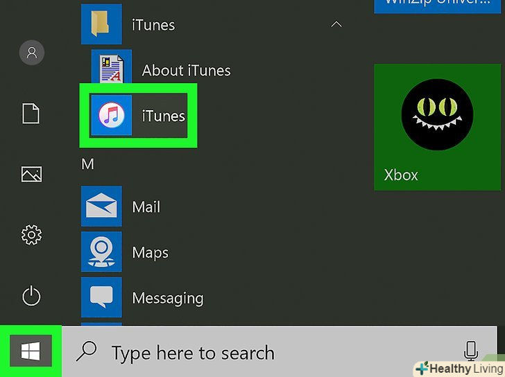
Task: Click the iTunes folder name text
Action: [x=153, y=25]
